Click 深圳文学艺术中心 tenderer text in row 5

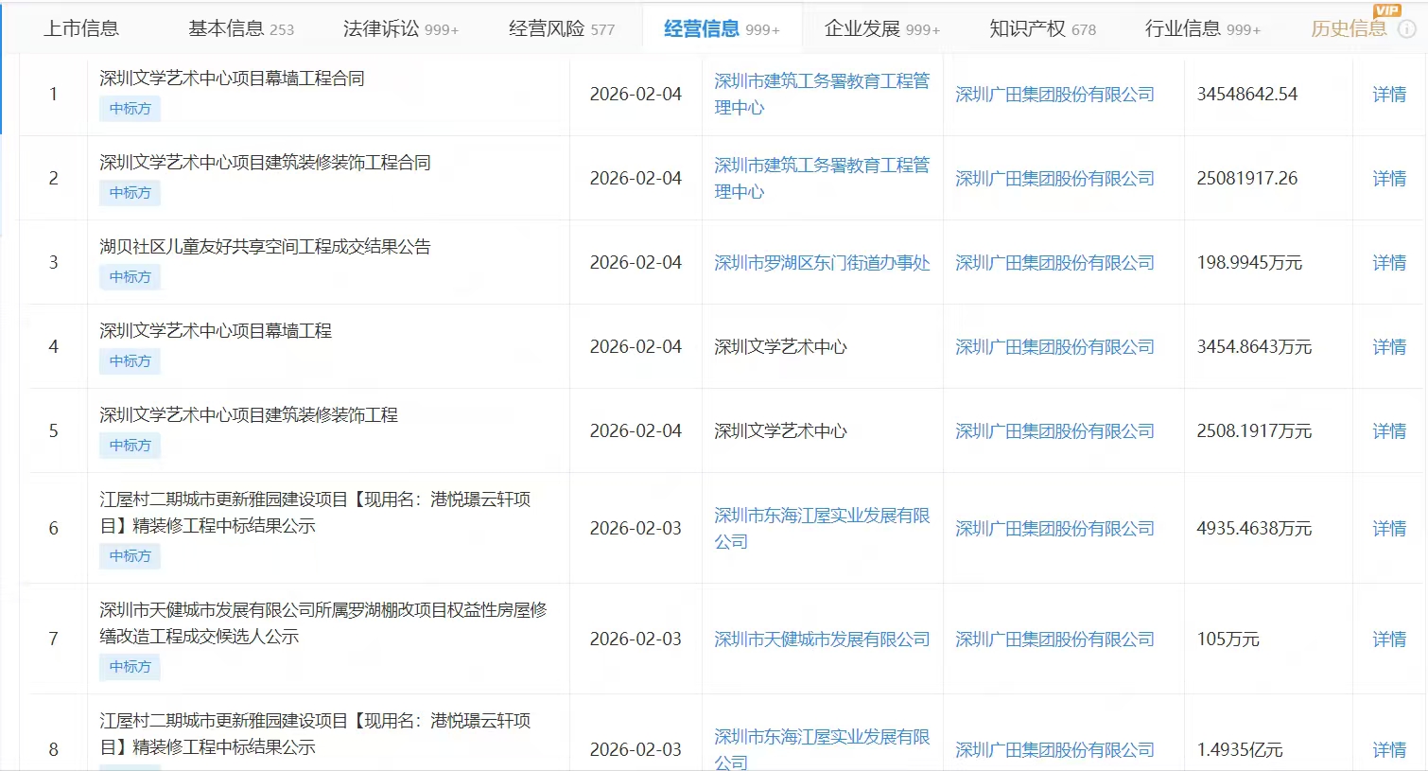tap(780, 430)
